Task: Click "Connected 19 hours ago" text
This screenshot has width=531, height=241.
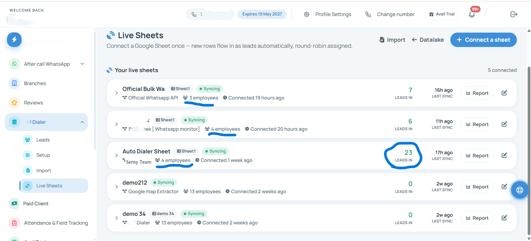Action: point(256,98)
